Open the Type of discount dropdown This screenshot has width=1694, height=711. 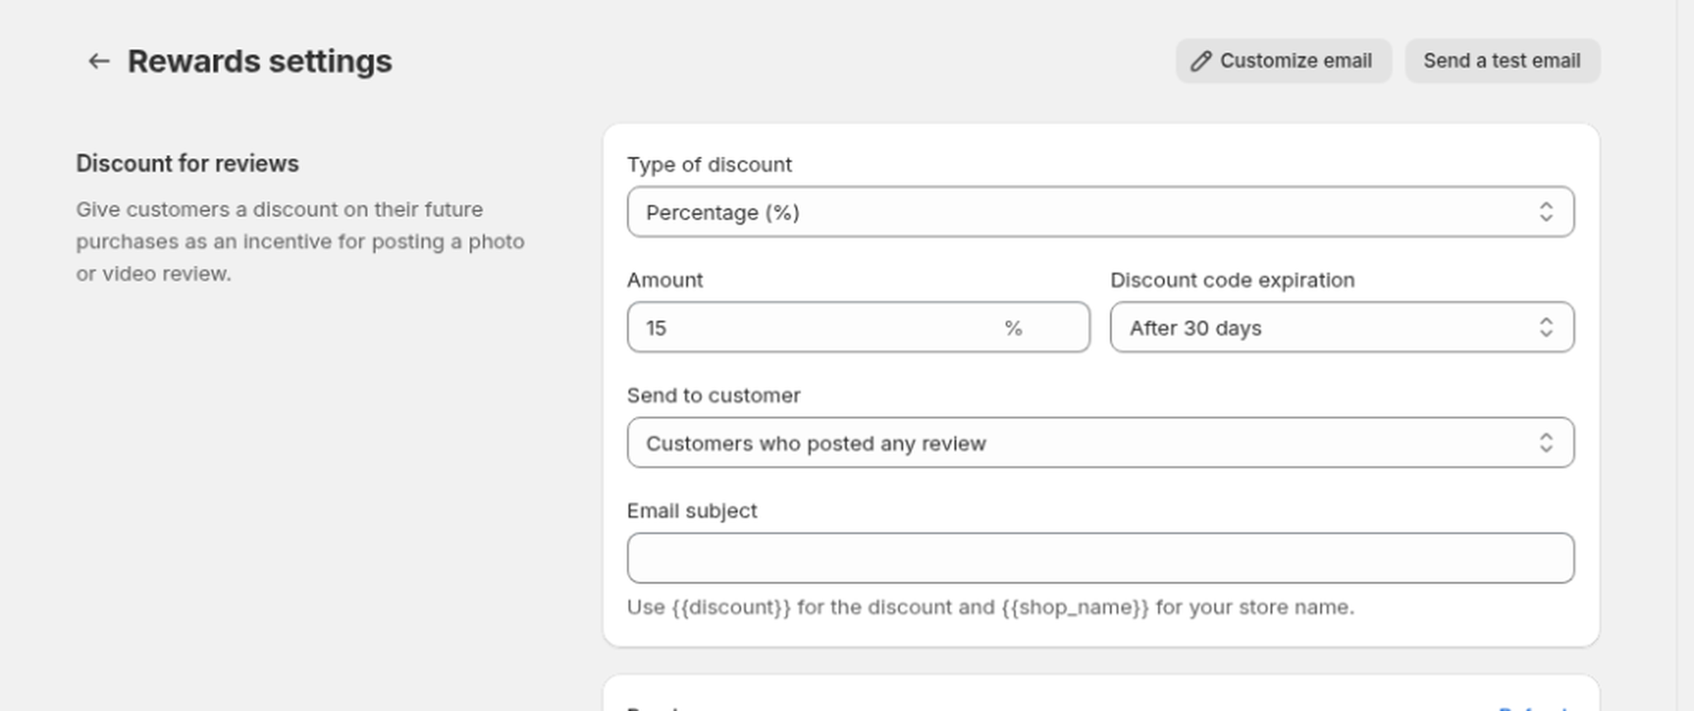1100,212
